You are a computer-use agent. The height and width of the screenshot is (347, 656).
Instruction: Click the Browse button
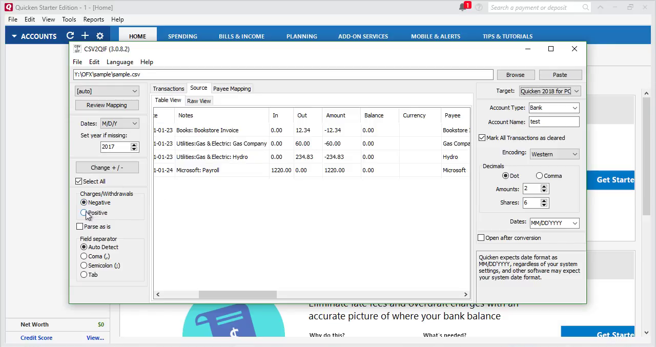[516, 75]
